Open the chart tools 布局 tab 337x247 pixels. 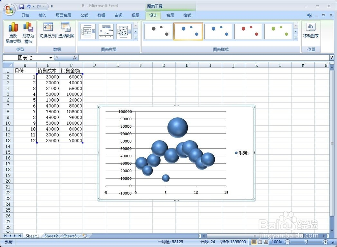170,15
